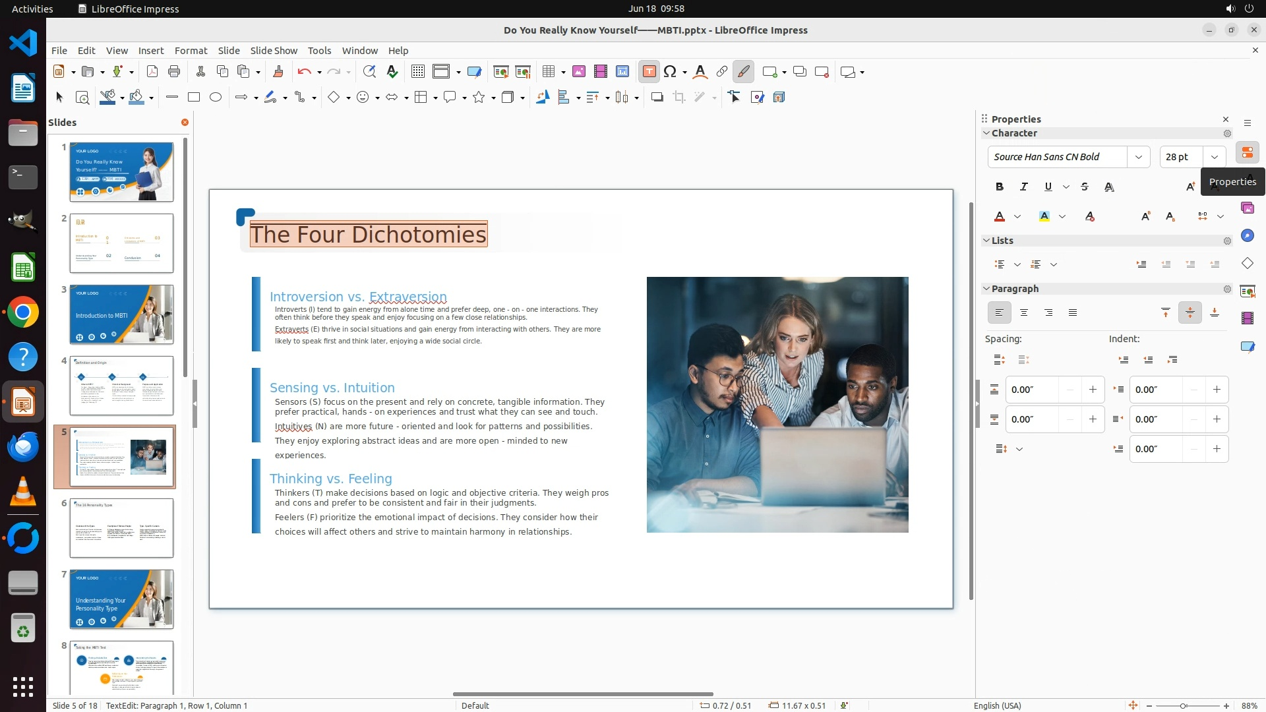This screenshot has height=712, width=1266.
Task: Click the Insert Table icon in toolbar
Action: [548, 72]
